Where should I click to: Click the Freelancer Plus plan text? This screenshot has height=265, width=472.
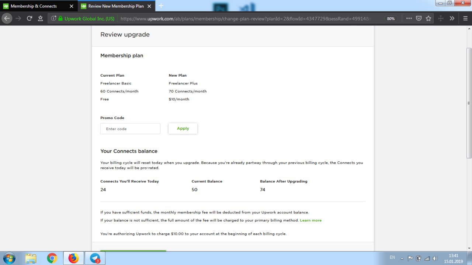[183, 83]
